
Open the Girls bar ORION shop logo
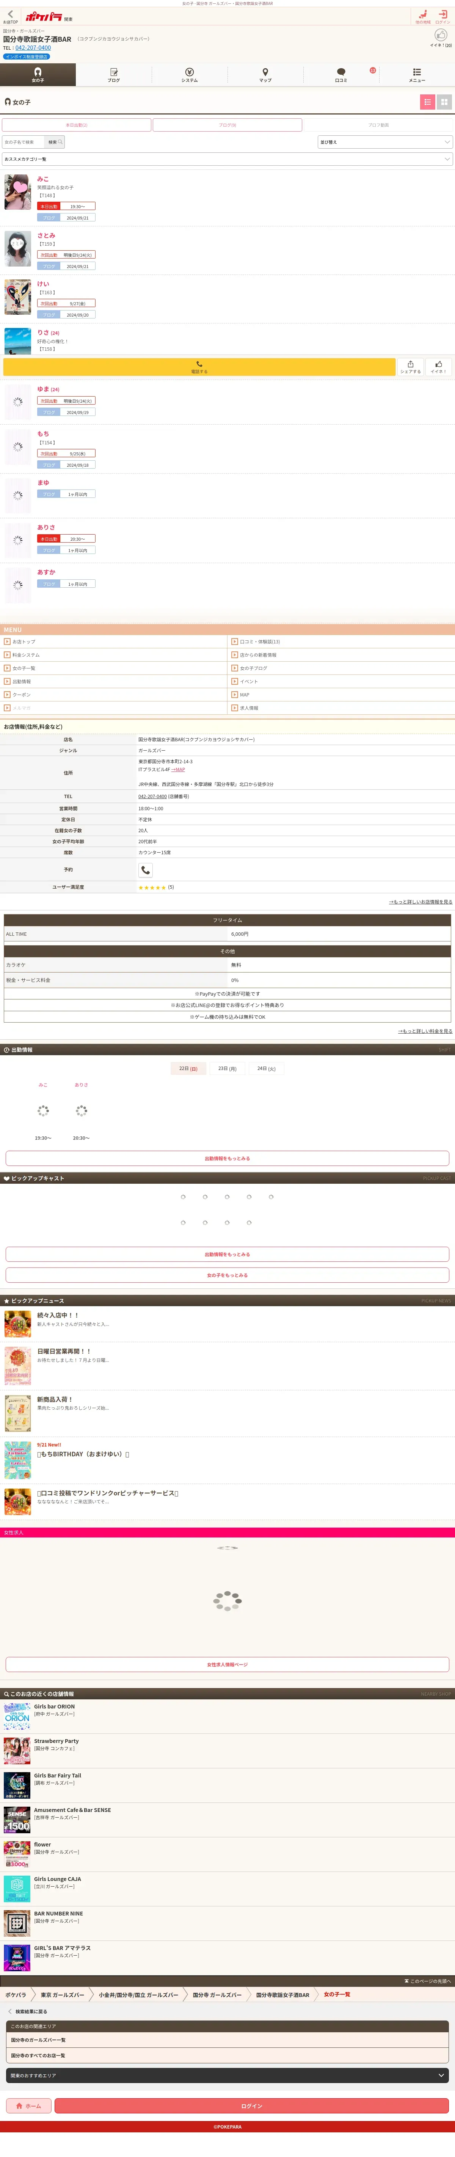click(17, 1716)
